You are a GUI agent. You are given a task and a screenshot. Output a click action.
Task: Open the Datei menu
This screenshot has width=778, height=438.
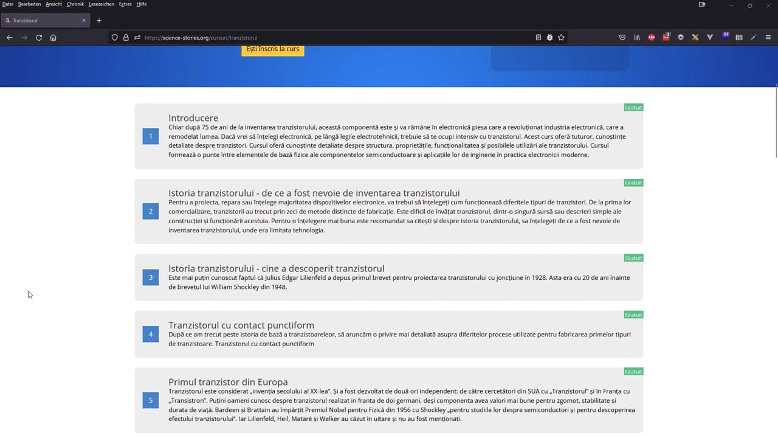coord(7,4)
